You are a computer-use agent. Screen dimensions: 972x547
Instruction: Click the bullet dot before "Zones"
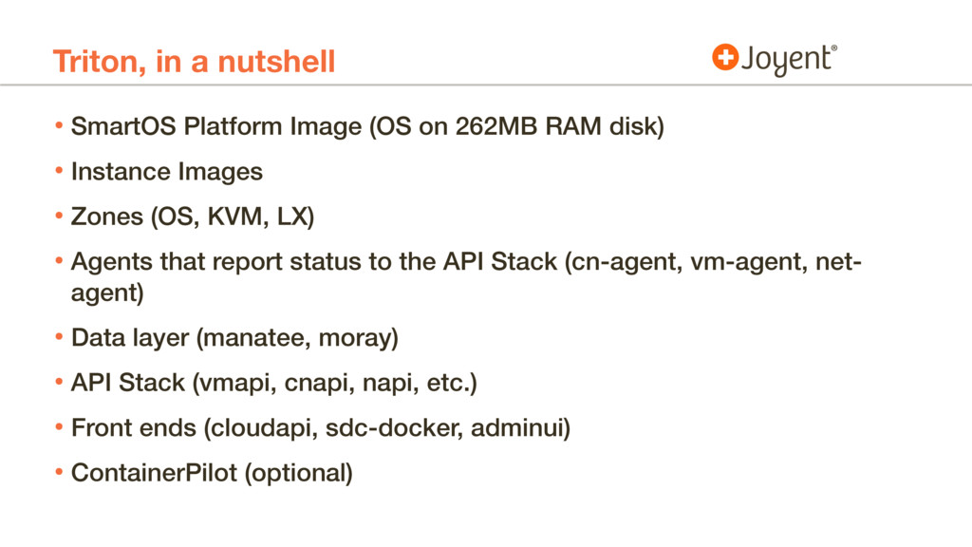[59, 217]
